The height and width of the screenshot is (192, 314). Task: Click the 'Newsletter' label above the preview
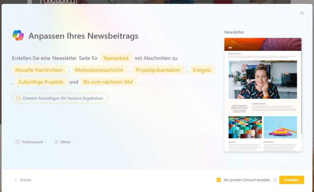coord(234,32)
